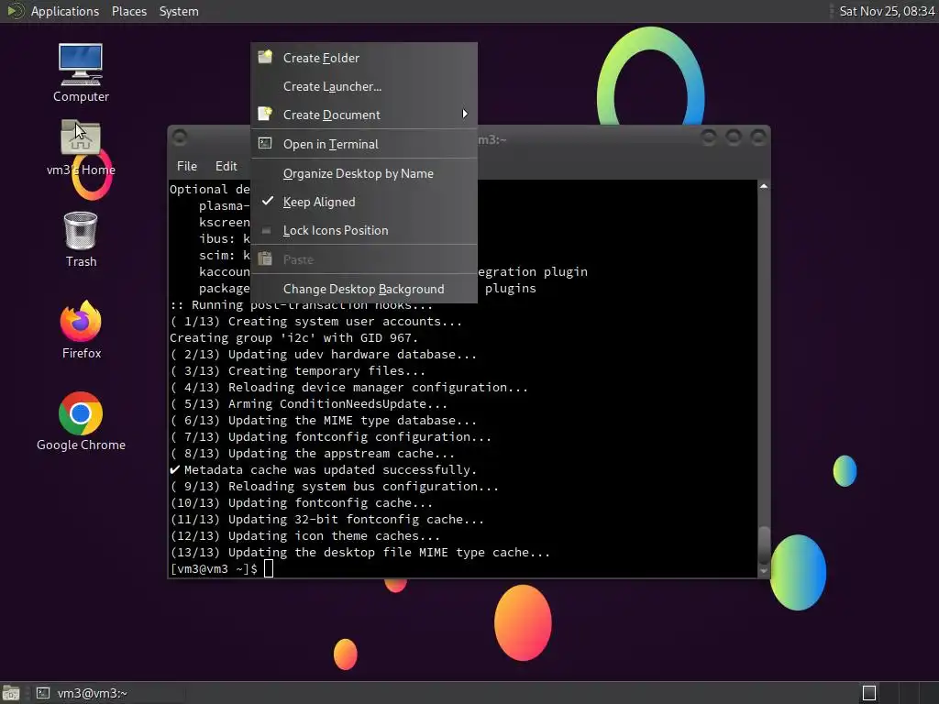Click the clock showing Sat Nov 25, 08:34
Screen dimensions: 939x704
click(x=887, y=11)
